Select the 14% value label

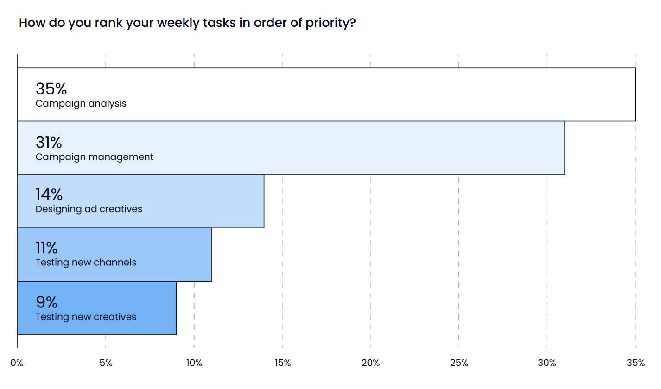(49, 194)
